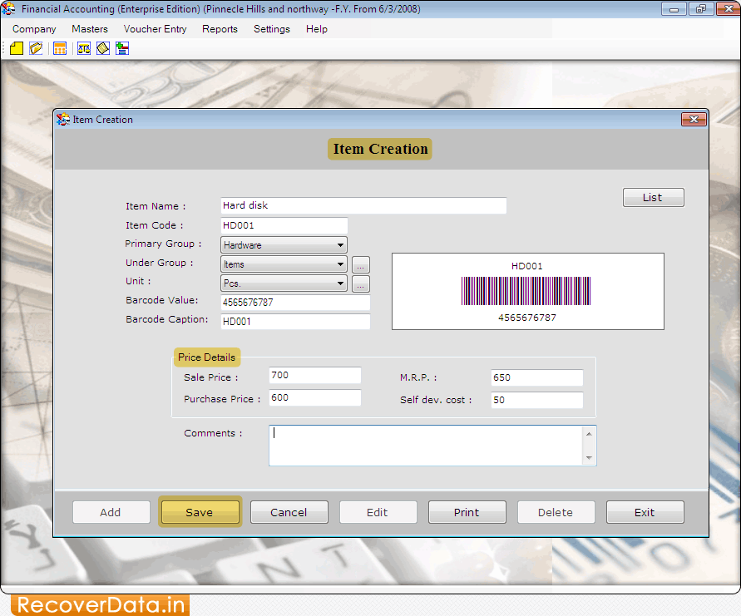Click the M.R.P. field
Viewport: 741px width, 616px height.
point(537,377)
